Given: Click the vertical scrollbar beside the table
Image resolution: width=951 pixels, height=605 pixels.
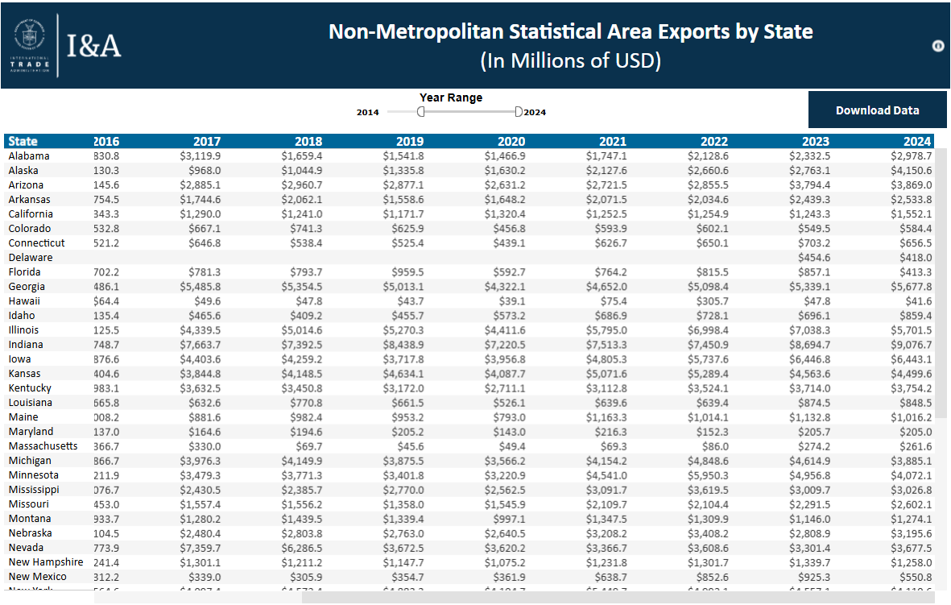Looking at the screenshot, I should click(941, 282).
